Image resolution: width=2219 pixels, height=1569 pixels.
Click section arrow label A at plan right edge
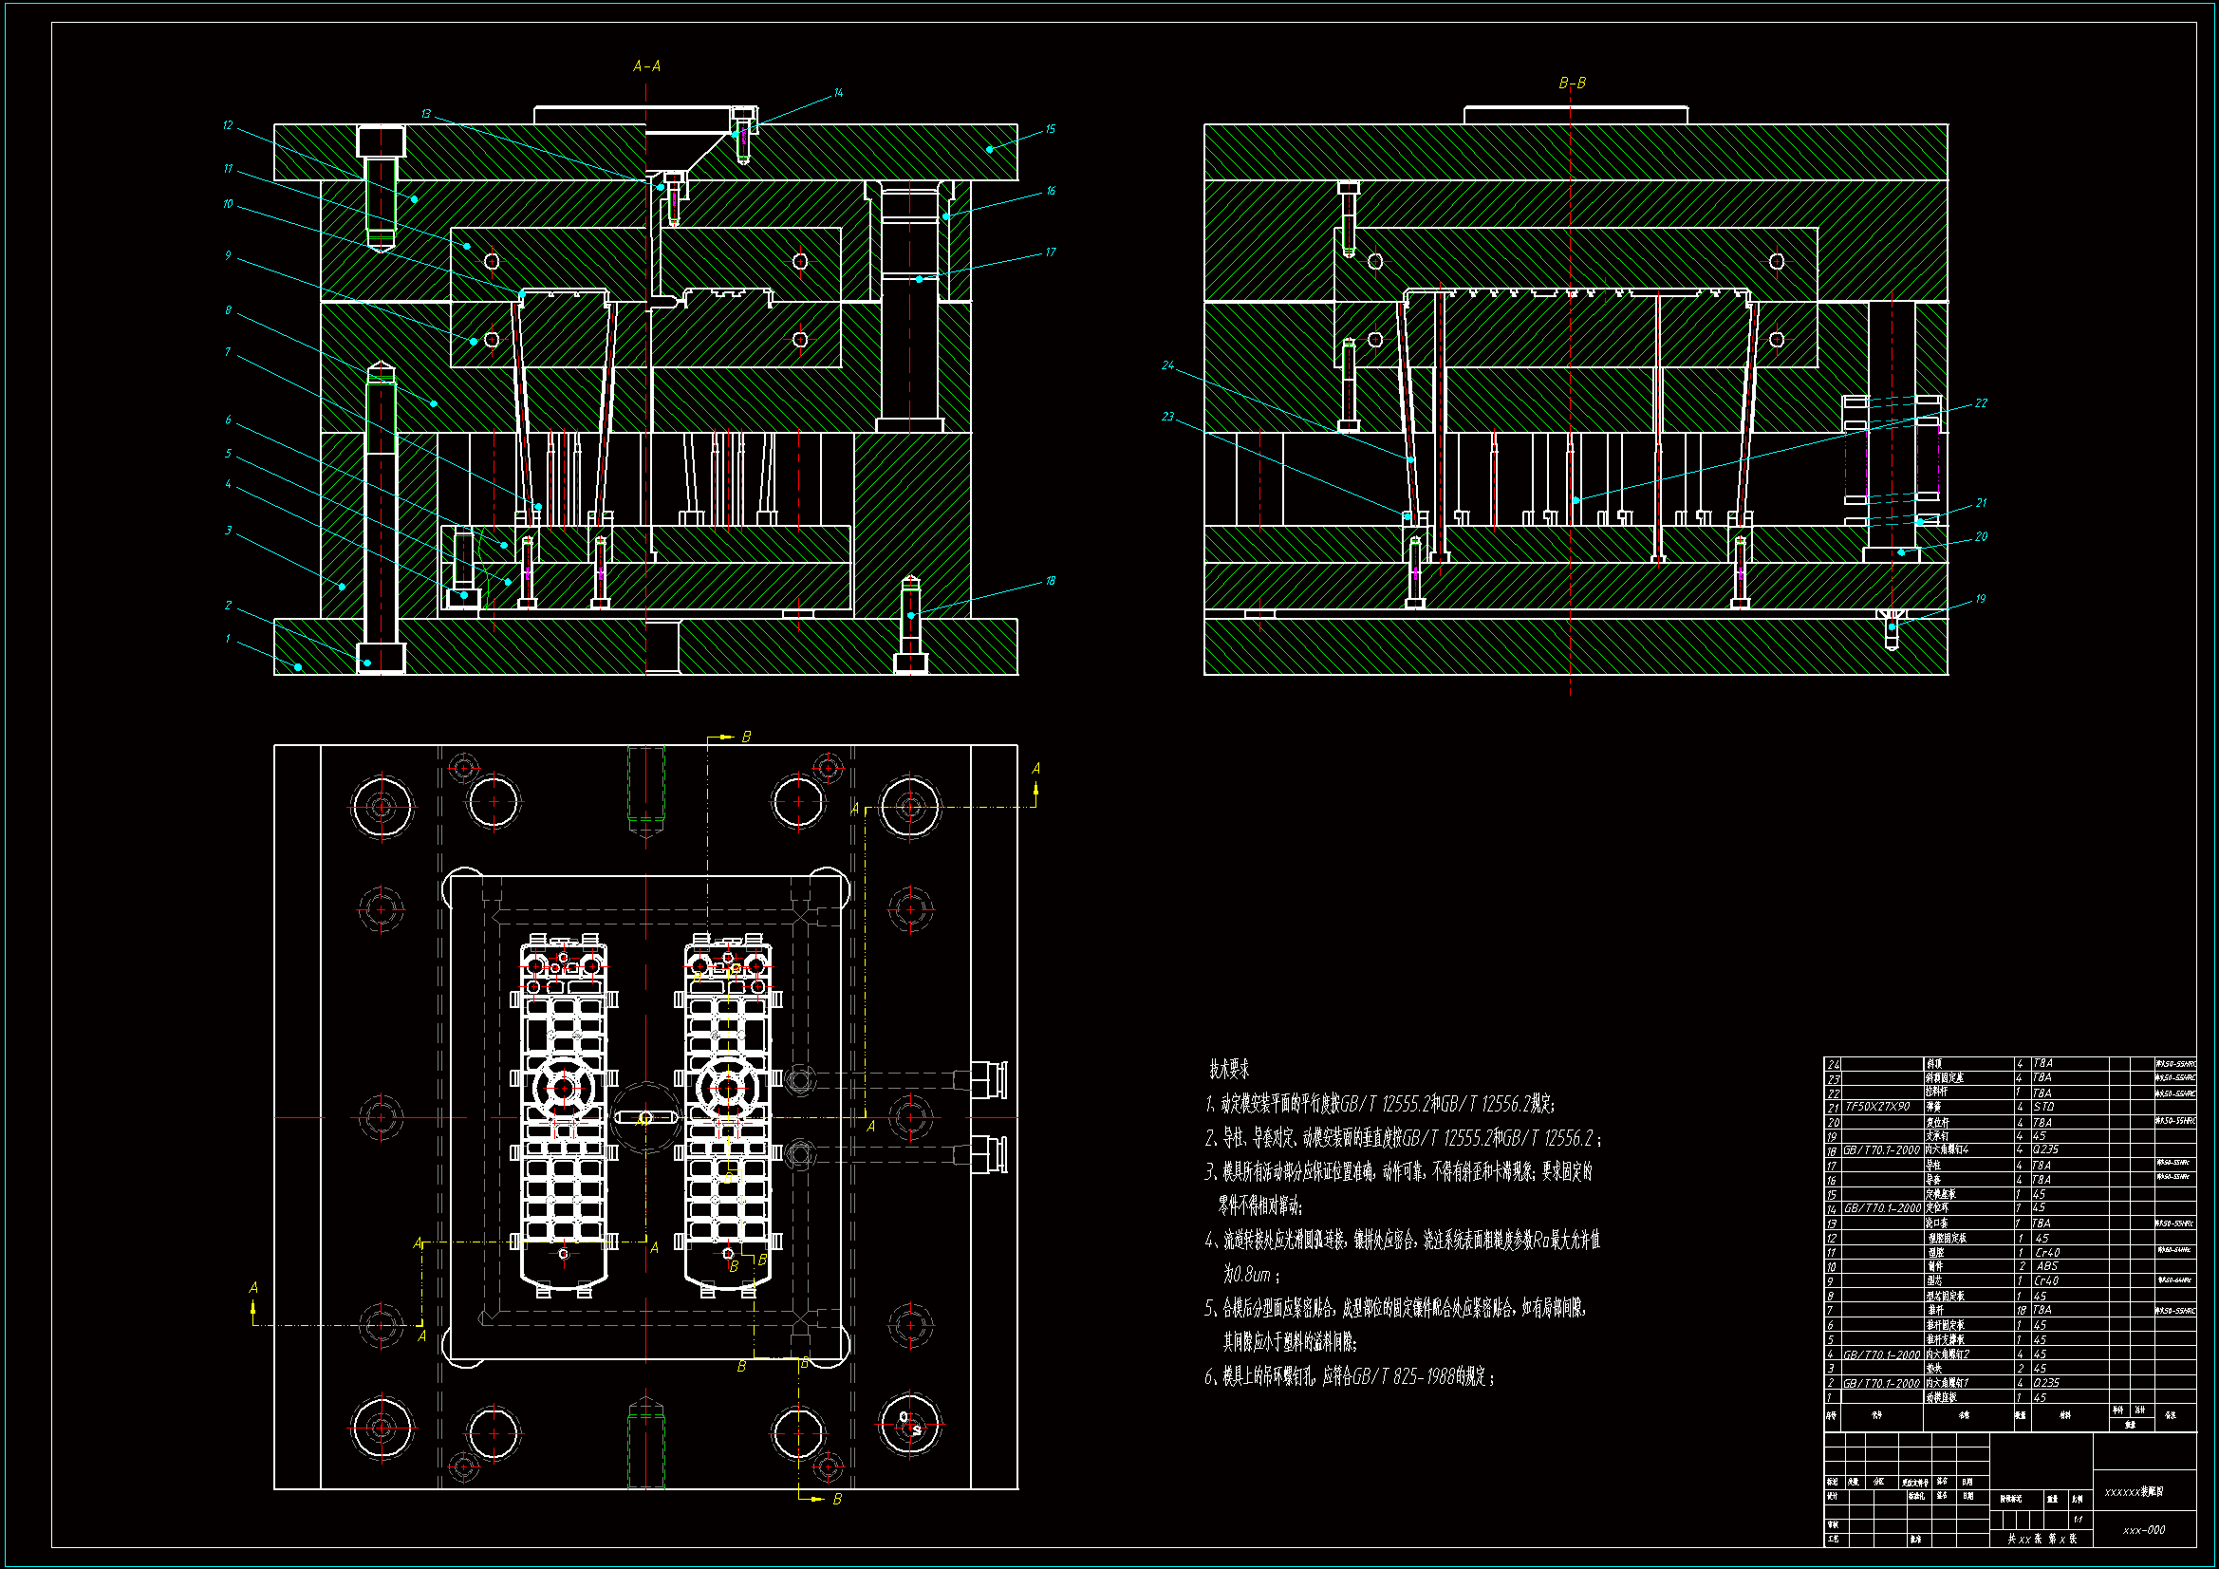pyautogui.click(x=1036, y=769)
